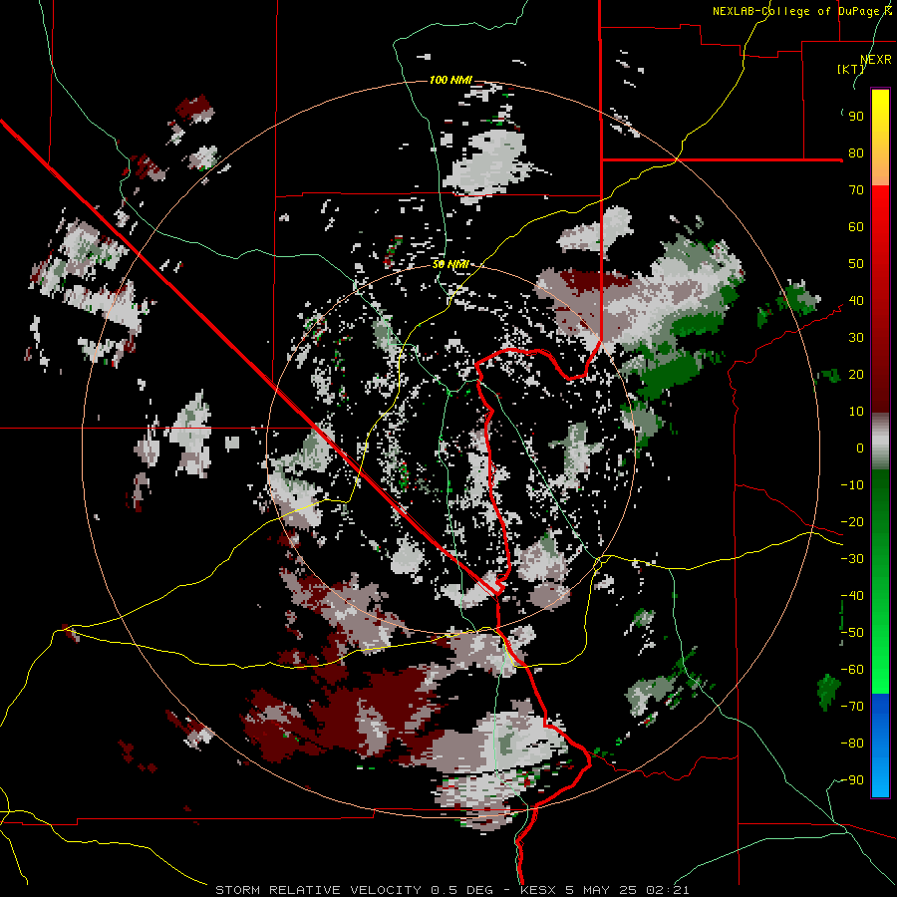Click the positive 20 scale label

(856, 375)
